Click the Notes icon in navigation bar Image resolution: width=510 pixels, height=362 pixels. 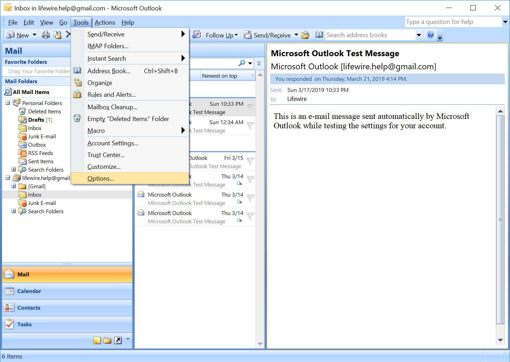pyautogui.click(x=97, y=341)
